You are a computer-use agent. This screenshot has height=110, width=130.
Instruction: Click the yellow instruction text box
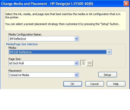pyautogui.click(x=65, y=20)
